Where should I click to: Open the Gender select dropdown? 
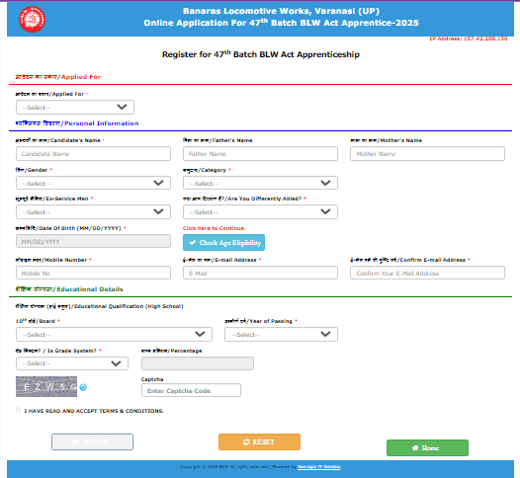tap(93, 183)
